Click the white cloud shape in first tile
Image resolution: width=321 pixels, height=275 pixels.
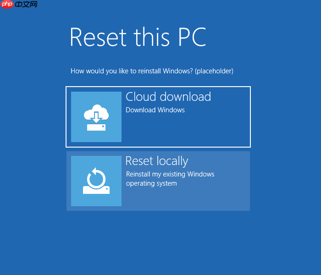coord(96,112)
